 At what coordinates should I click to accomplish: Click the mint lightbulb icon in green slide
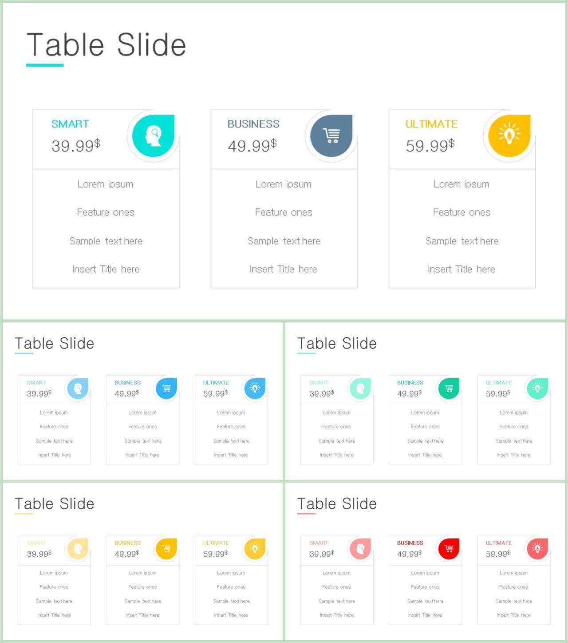[537, 388]
